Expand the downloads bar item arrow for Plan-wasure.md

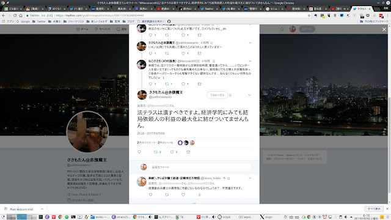click(x=42, y=209)
